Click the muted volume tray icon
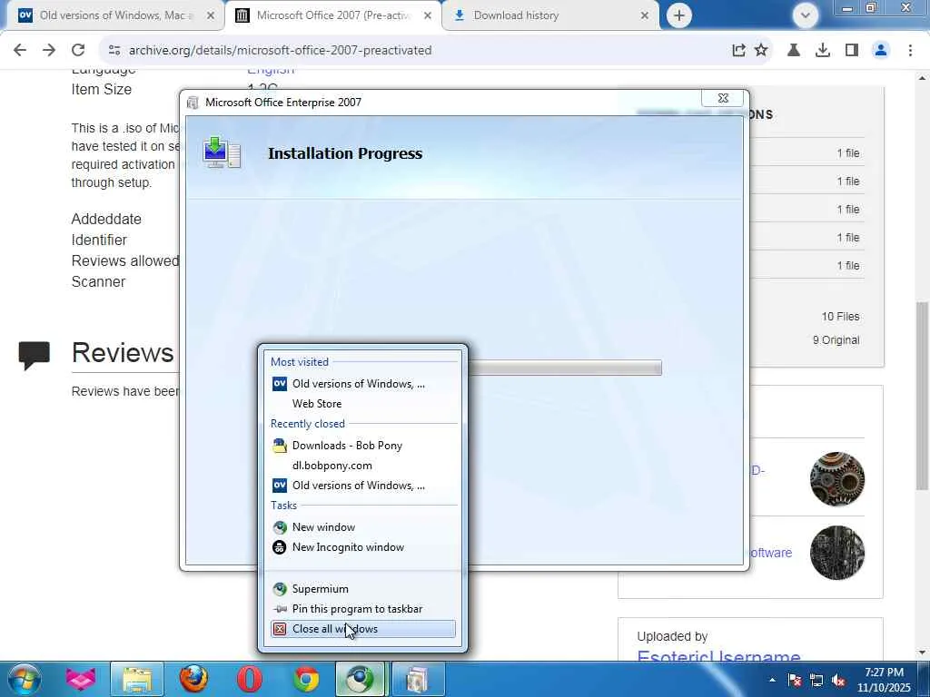 click(x=838, y=680)
